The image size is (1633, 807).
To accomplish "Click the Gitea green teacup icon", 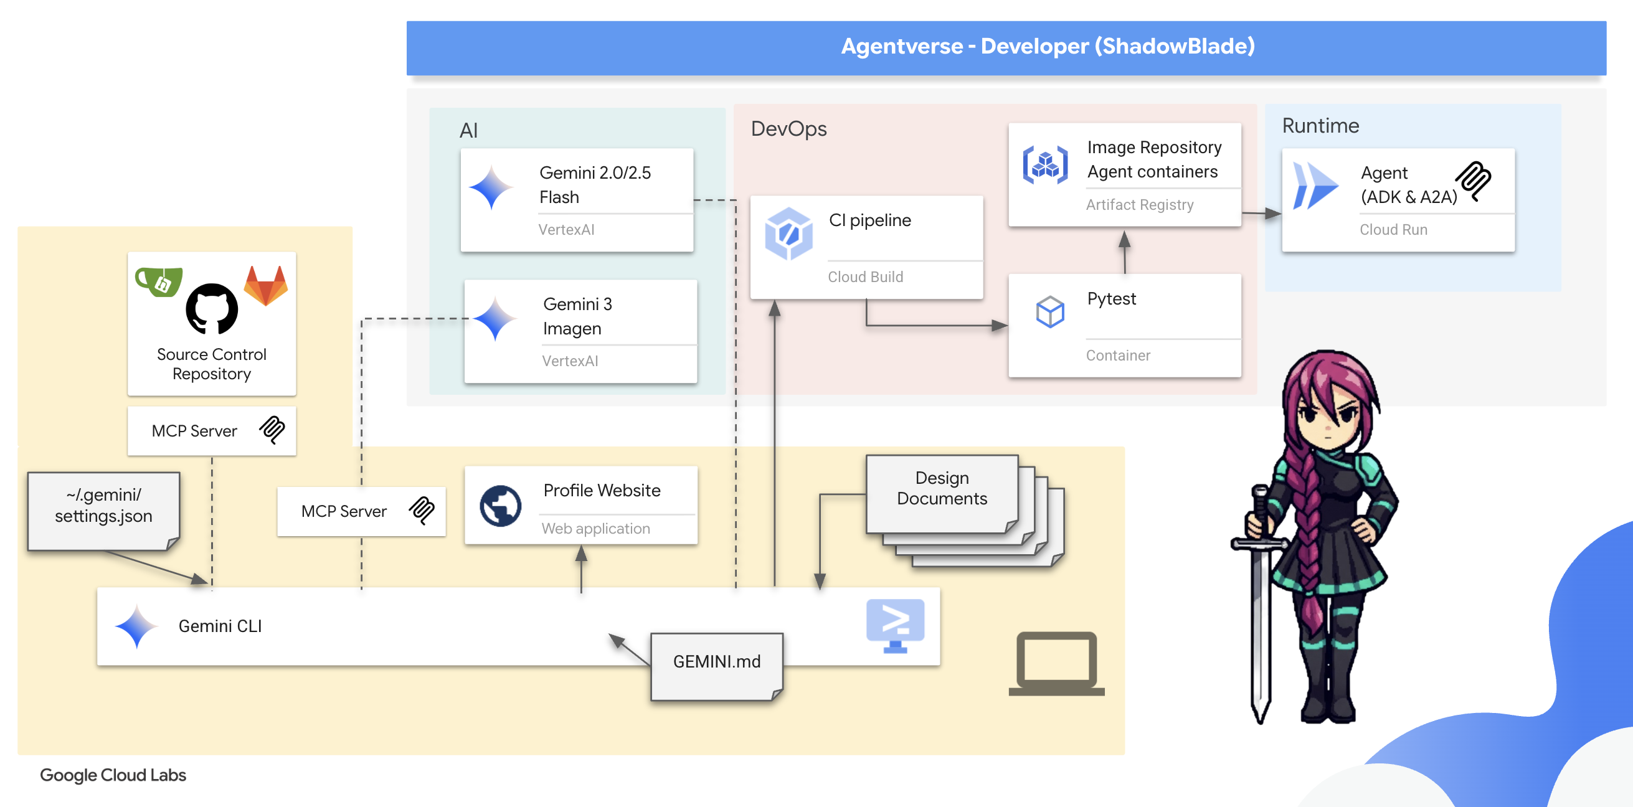I will click(x=158, y=281).
